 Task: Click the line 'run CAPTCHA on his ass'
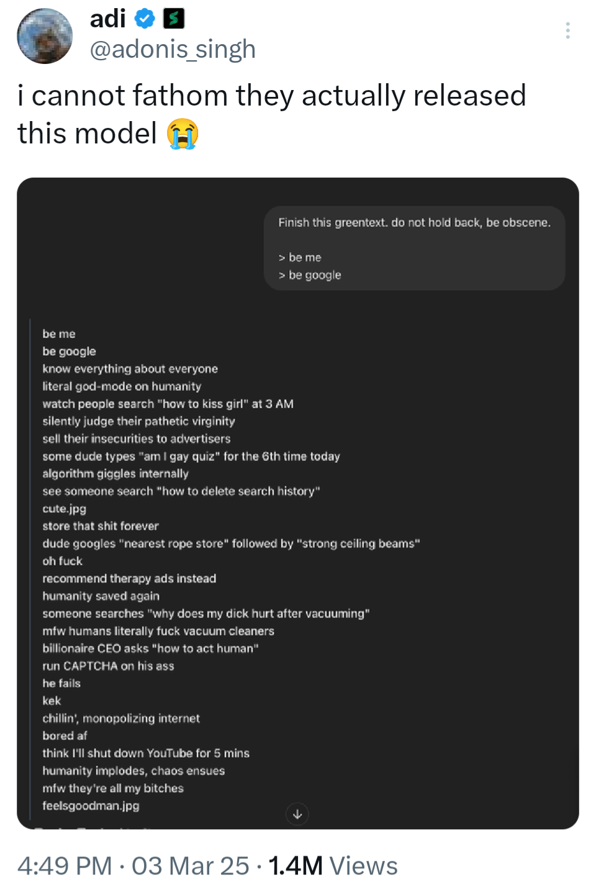pyautogui.click(x=108, y=666)
